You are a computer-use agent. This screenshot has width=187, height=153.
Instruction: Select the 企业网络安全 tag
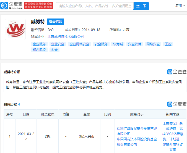[x=79, y=44]
